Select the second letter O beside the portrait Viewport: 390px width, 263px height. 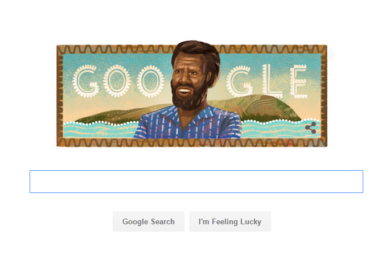[151, 81]
